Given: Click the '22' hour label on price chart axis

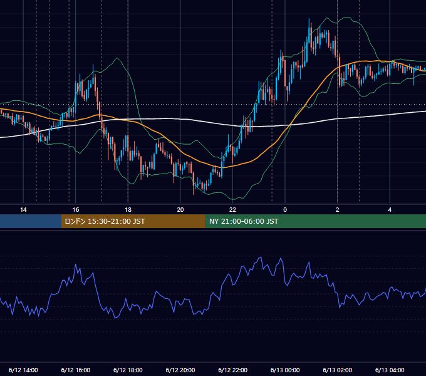Looking at the screenshot, I should pyautogui.click(x=233, y=210).
